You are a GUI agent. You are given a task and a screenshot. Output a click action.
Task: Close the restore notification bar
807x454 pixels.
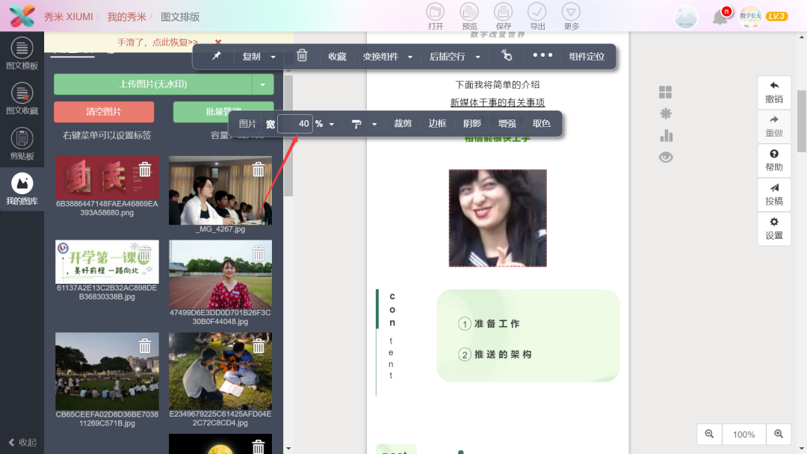pos(218,42)
